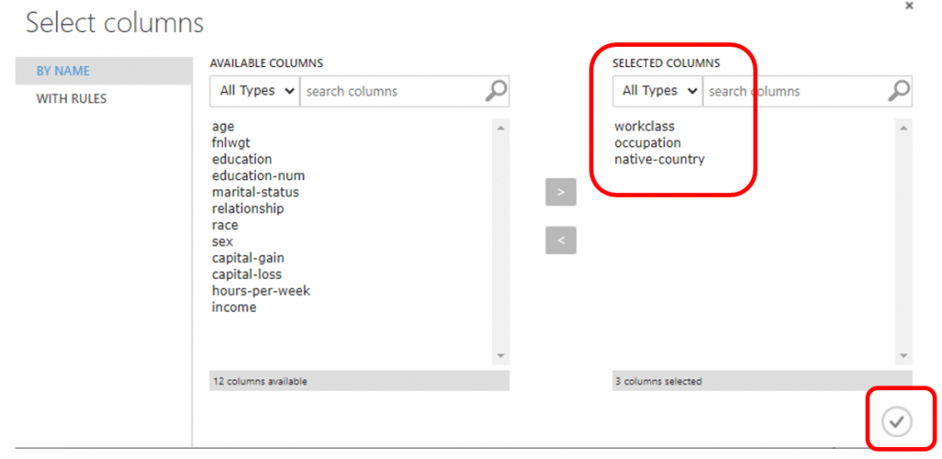Focus the selected columns search field
The width and height of the screenshot is (942, 459).
807,91
